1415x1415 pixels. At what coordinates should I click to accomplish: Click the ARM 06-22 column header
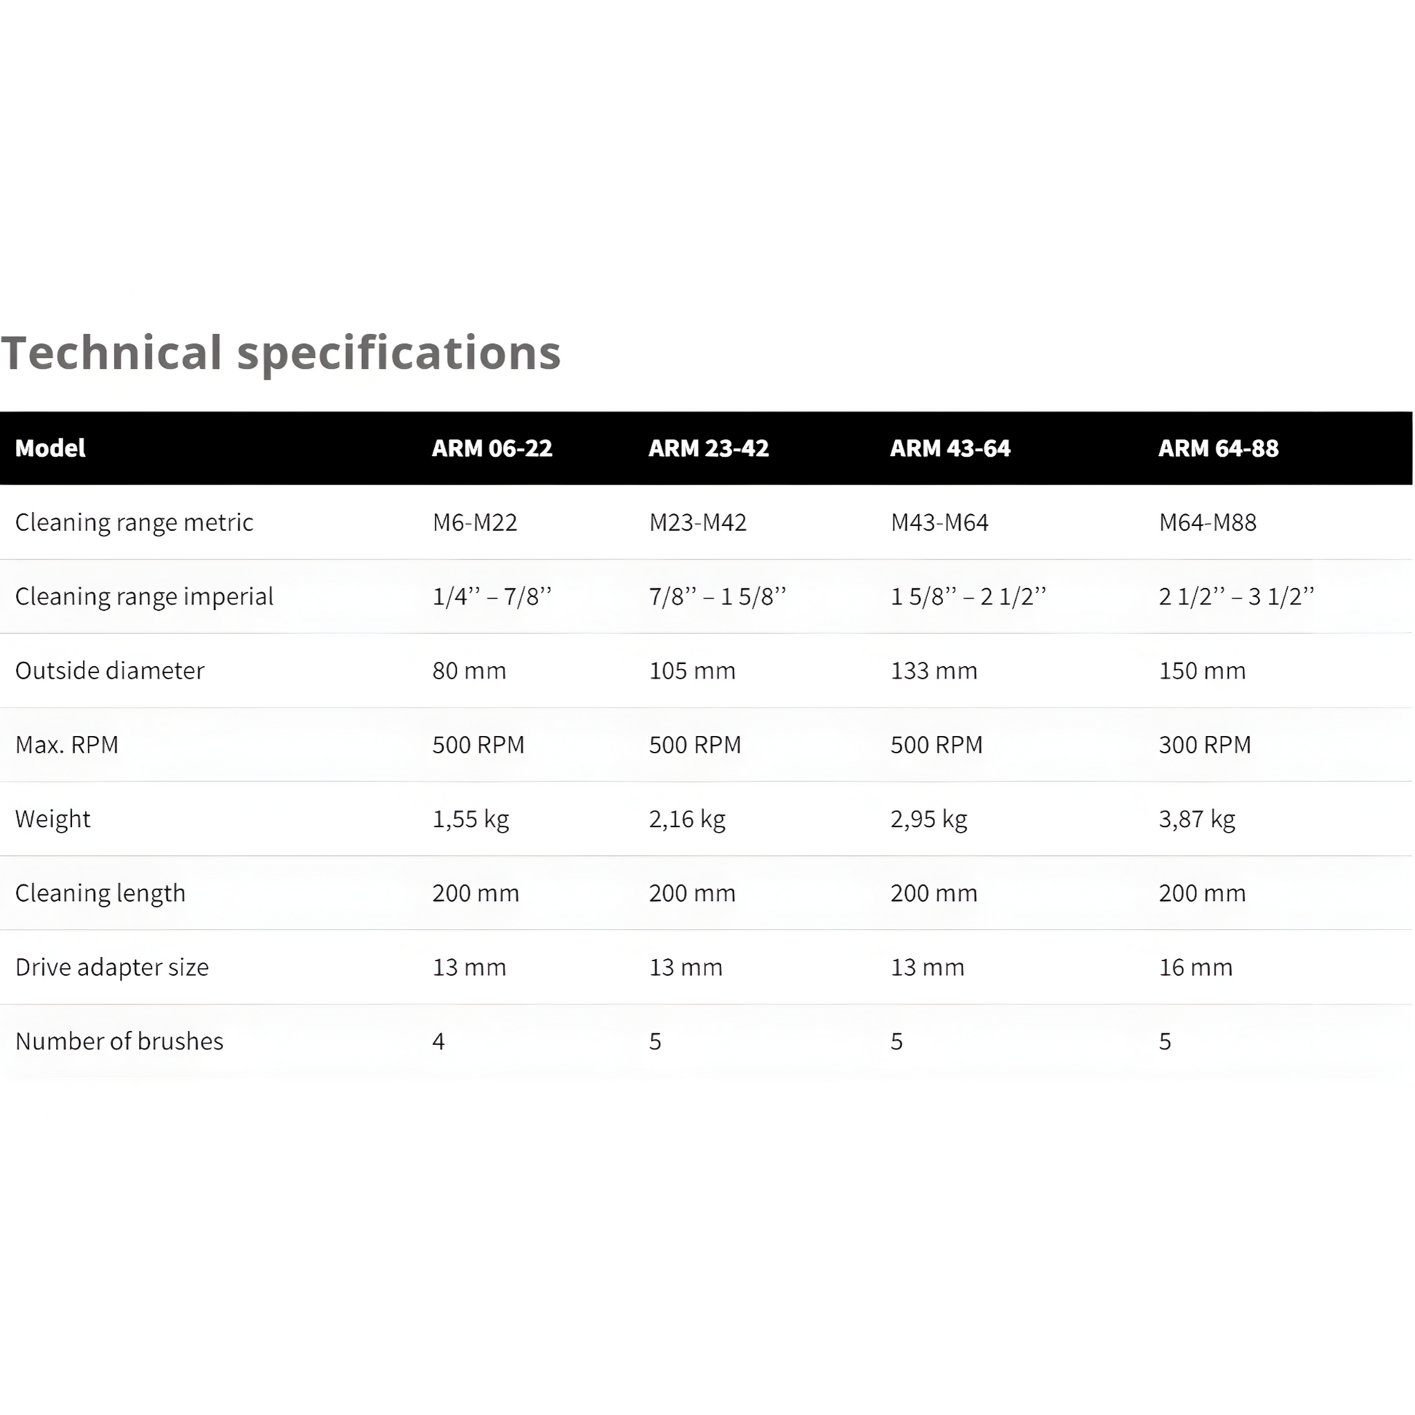(x=492, y=448)
